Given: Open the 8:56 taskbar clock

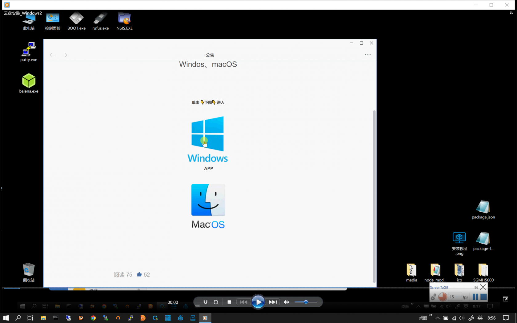Looking at the screenshot, I should pos(492,318).
